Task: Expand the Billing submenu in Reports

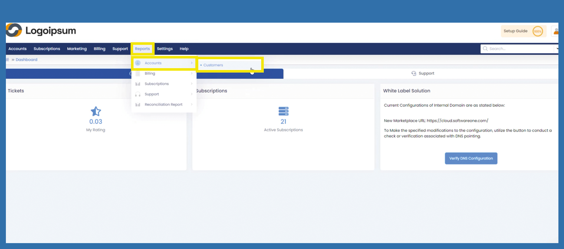Action: click(164, 73)
